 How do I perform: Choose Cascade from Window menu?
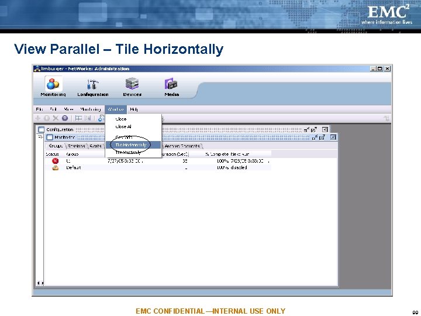(124, 137)
